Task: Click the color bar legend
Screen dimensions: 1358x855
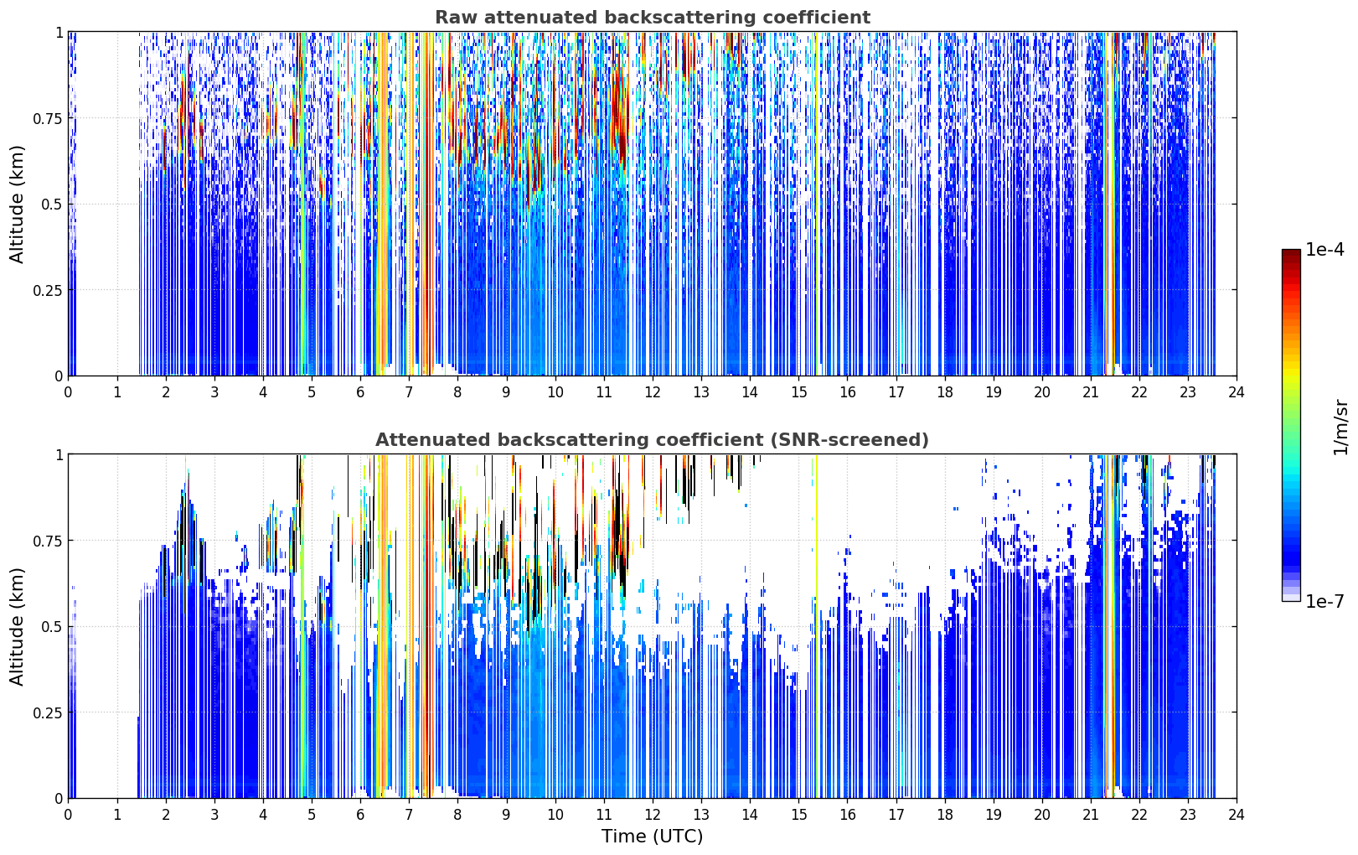Action: pos(1291,425)
